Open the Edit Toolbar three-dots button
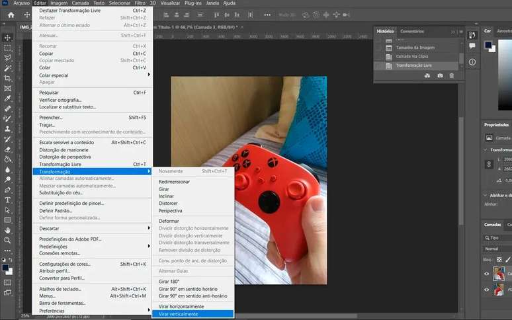512x320 pixels. pos(7,251)
